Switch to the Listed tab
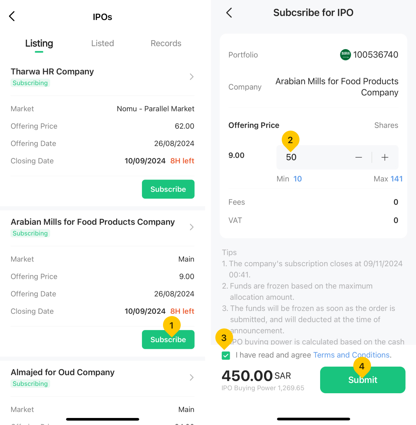 (102, 43)
